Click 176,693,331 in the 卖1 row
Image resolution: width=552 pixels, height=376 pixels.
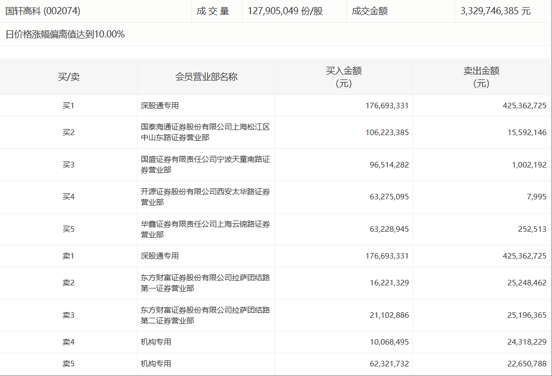[x=387, y=256]
